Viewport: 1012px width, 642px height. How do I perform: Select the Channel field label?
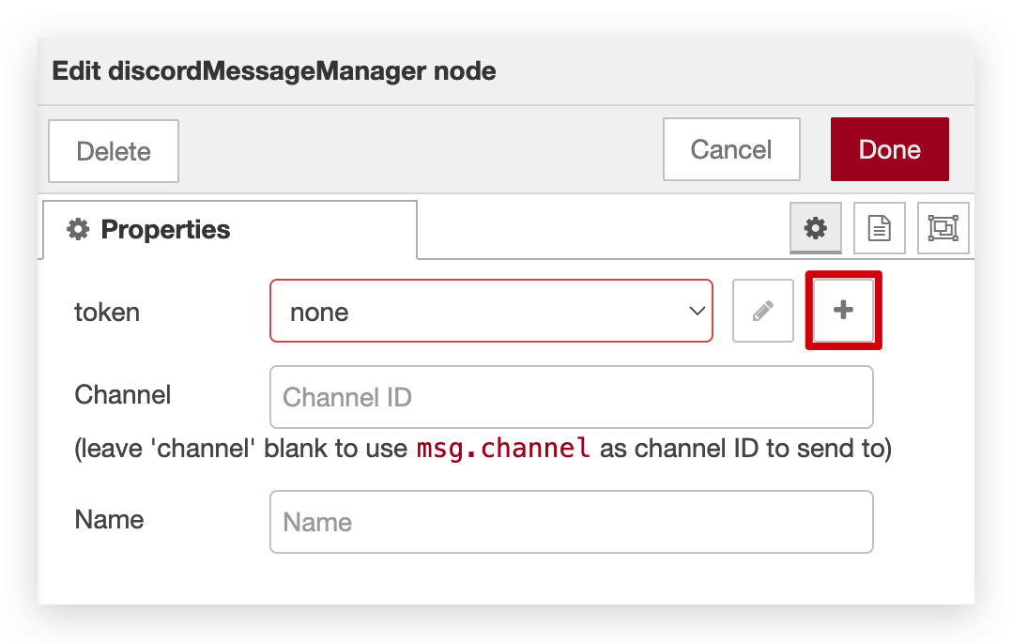click(123, 394)
